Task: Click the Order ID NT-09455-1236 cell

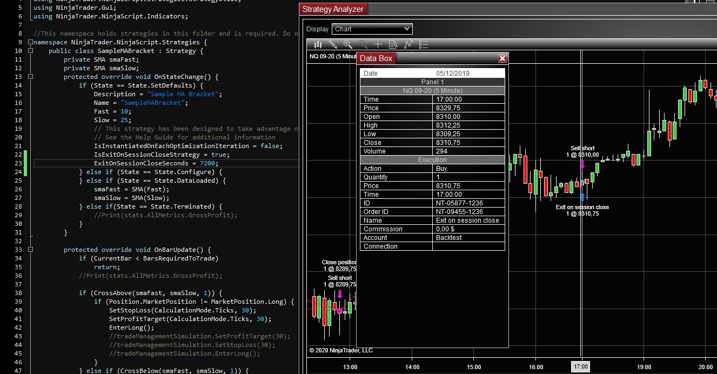Action: coord(468,212)
